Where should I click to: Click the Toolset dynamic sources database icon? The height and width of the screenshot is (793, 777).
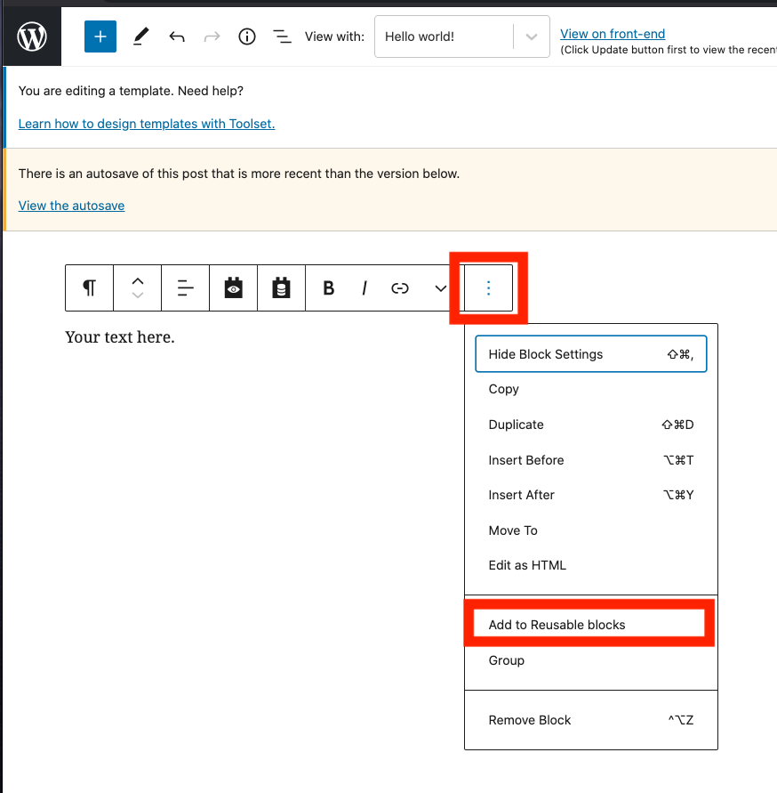(282, 287)
